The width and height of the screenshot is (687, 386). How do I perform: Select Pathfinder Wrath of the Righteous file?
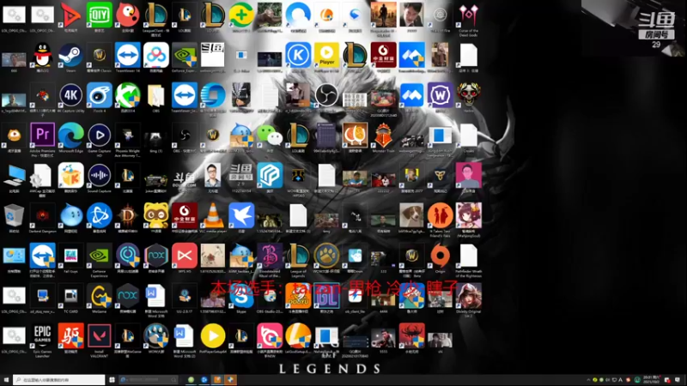click(x=468, y=256)
